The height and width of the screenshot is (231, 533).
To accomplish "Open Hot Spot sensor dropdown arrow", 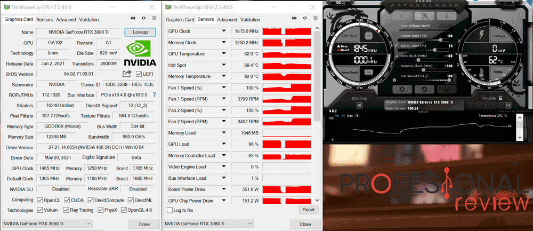I will [224, 65].
